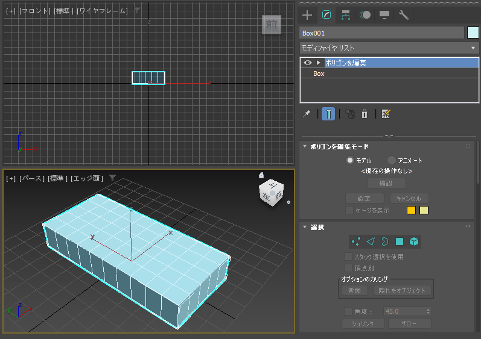481x339 pixels.
Task: Click the 確認 button
Action: pos(386,183)
